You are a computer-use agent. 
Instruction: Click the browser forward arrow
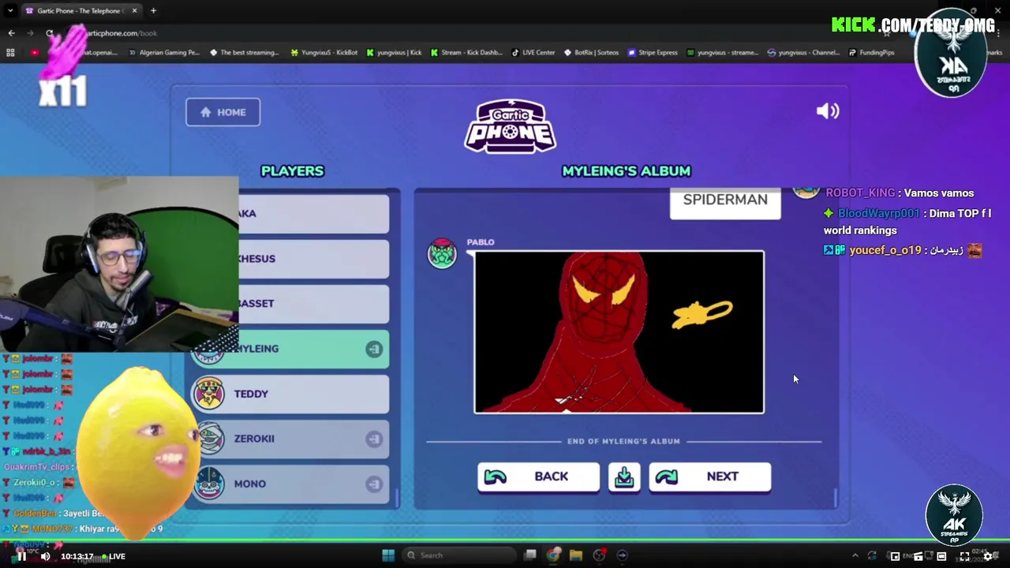pyautogui.click(x=30, y=33)
